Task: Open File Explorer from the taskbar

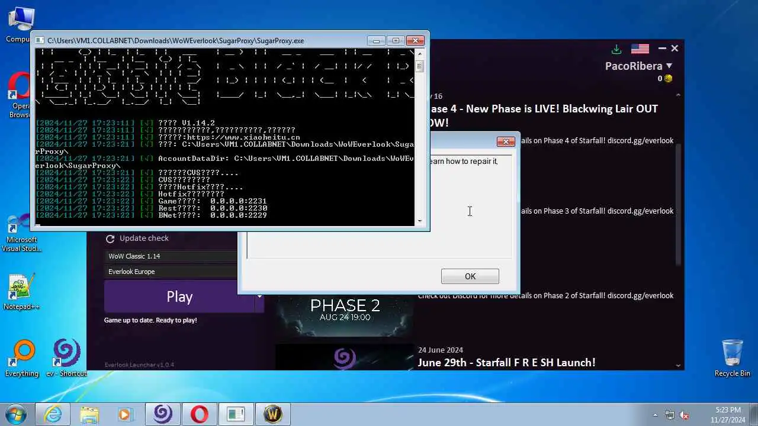Action: (89, 414)
